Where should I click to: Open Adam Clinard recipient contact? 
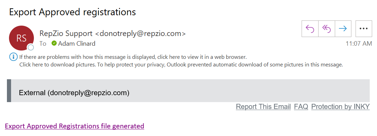coord(77,44)
